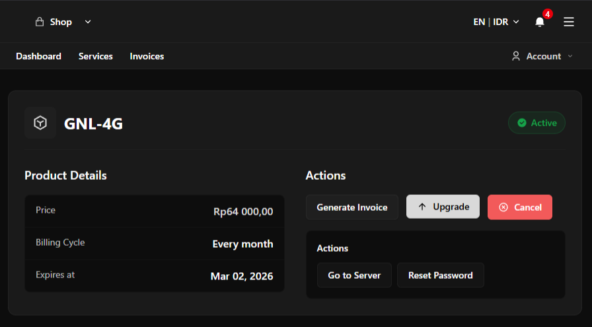
Task: Click the Rp64 000,00 price value
Action: point(242,211)
